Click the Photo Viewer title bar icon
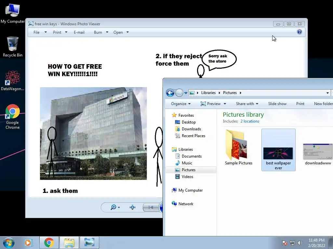The image size is (333, 249). click(31, 24)
